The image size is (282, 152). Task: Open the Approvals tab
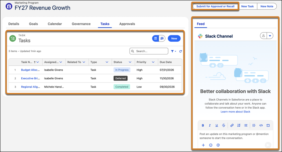(127, 24)
